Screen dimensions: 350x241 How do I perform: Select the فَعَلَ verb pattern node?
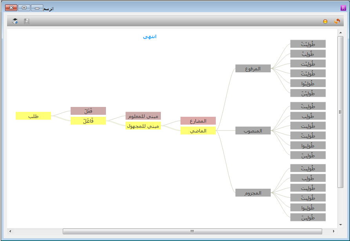pos(88,111)
